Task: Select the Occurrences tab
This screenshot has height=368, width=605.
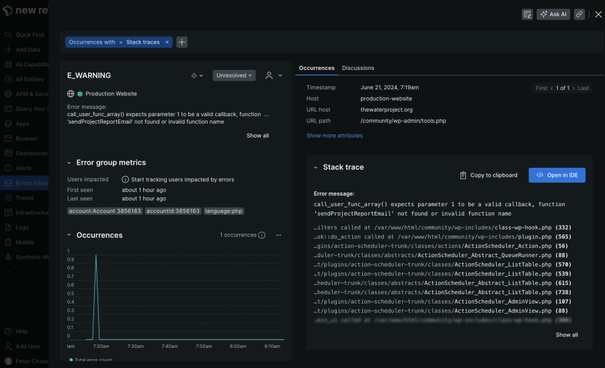Action: tap(317, 68)
